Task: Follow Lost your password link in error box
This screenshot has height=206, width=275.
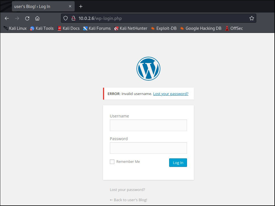Action: 171,94
